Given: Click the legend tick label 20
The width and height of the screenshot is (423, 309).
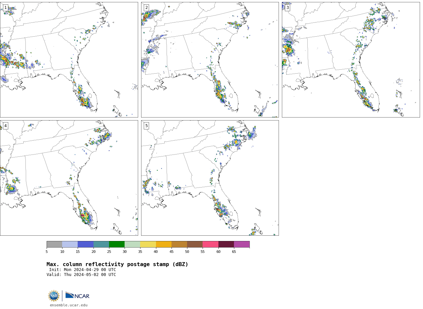Looking at the screenshot, I should coord(94,252).
